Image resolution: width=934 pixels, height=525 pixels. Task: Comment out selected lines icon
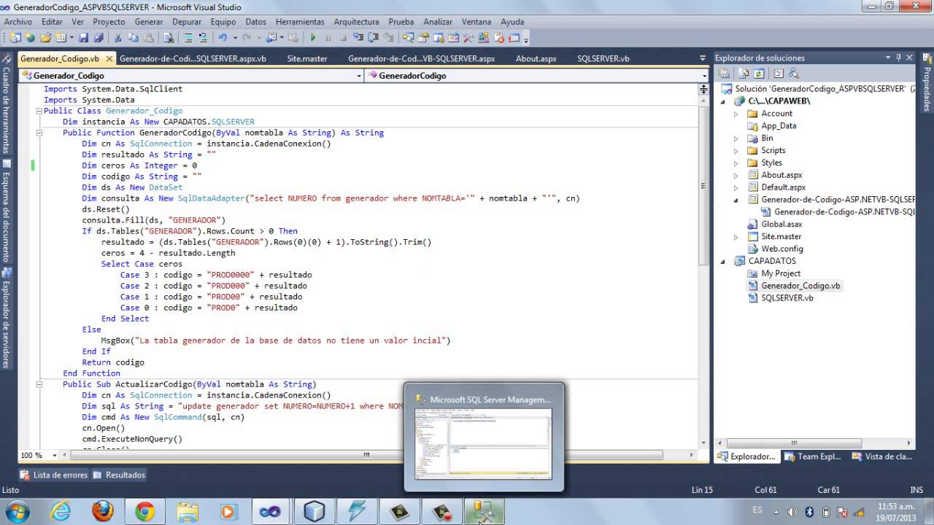tap(188, 37)
